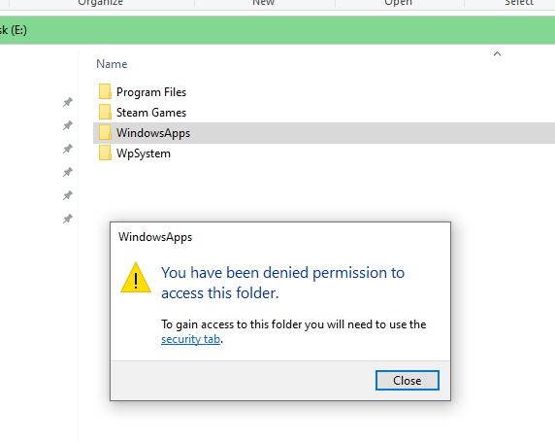Open the New ribbon group

263,3
